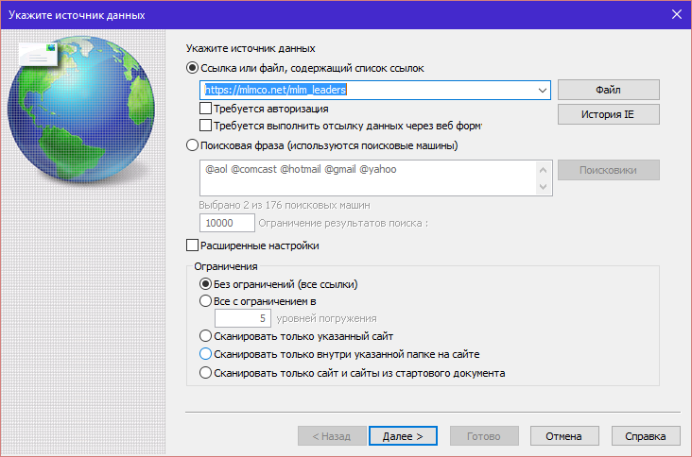Click the 'Отмена' button

click(564, 436)
